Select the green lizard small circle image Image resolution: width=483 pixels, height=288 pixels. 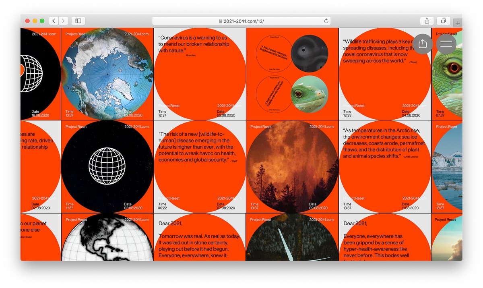tap(310, 94)
